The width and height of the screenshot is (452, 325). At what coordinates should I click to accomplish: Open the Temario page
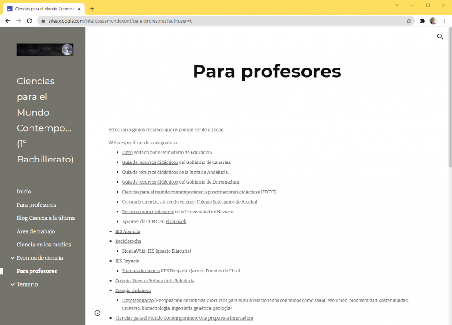pyautogui.click(x=27, y=284)
